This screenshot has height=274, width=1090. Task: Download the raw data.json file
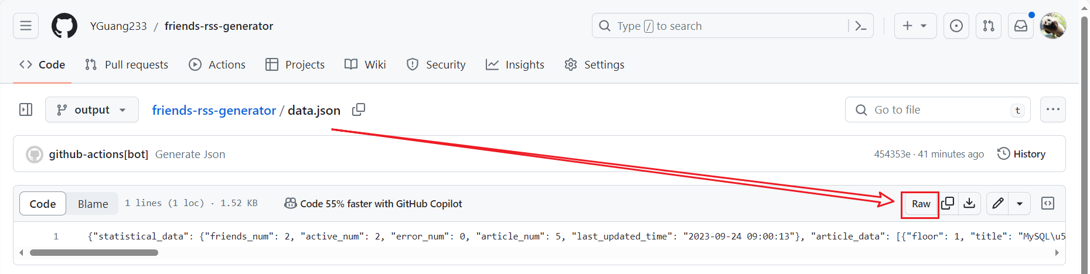point(969,203)
